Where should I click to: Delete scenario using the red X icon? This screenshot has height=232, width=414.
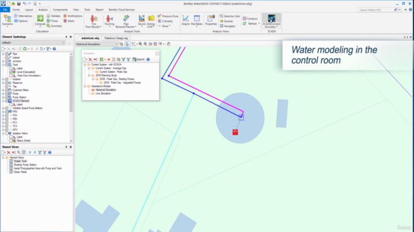point(91,59)
